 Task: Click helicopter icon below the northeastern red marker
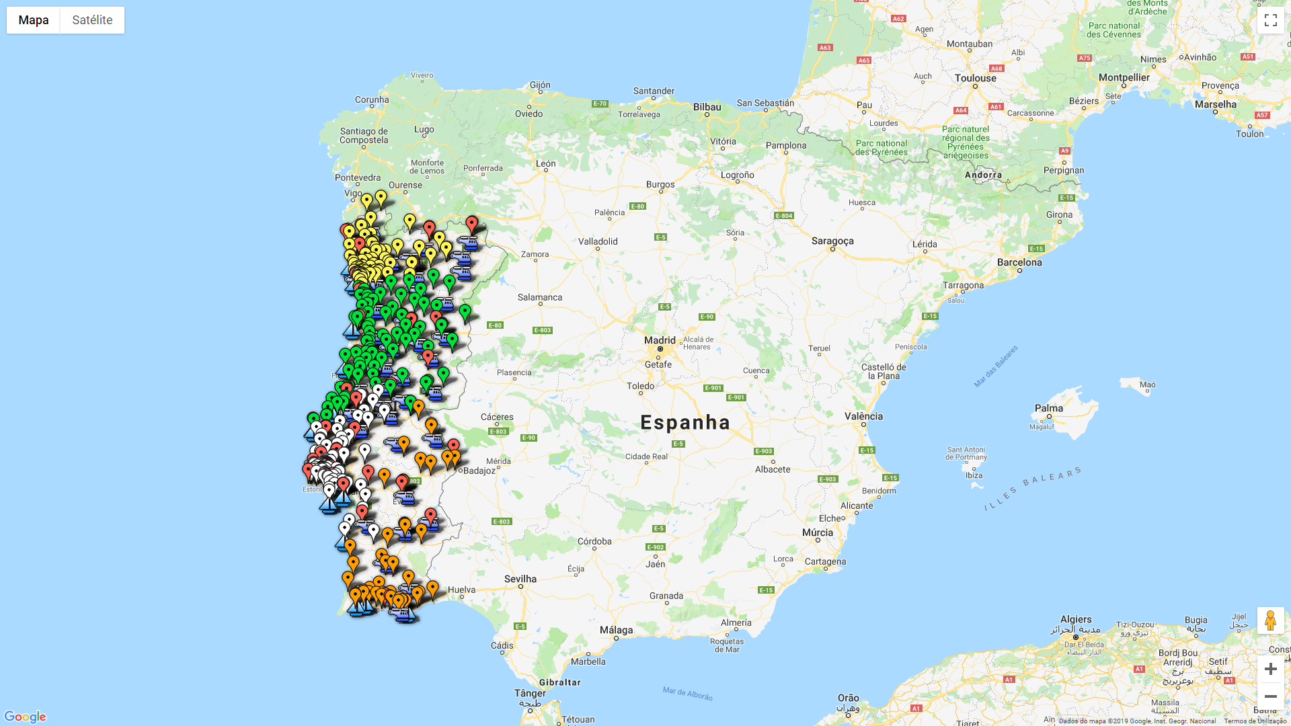pyautogui.click(x=468, y=243)
